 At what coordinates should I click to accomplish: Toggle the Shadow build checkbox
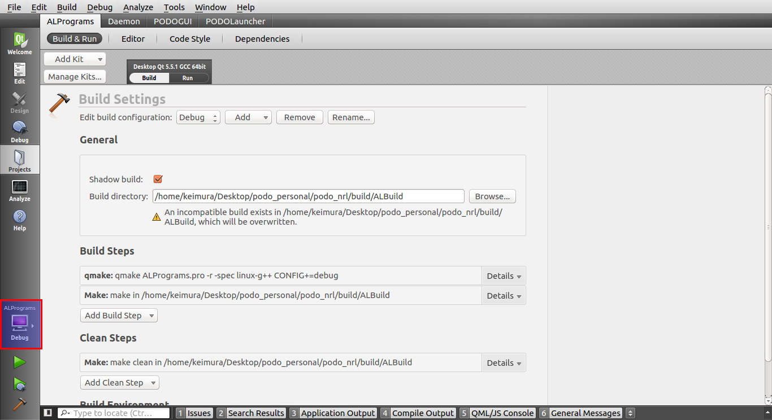(158, 179)
